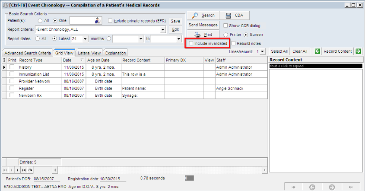The width and height of the screenshot is (365, 191).
Task: Click bottom-right previous circle arrow
Action: [312, 187]
